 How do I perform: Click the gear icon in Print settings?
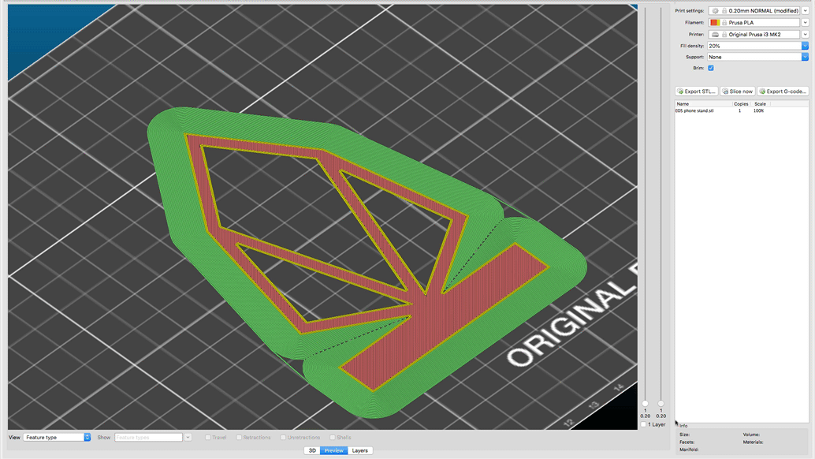click(715, 10)
